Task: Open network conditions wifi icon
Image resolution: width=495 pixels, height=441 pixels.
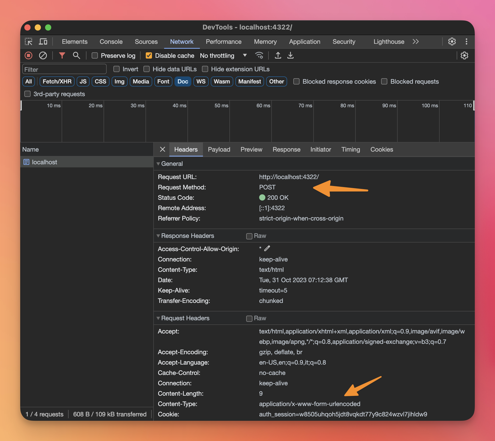Action: 259,55
